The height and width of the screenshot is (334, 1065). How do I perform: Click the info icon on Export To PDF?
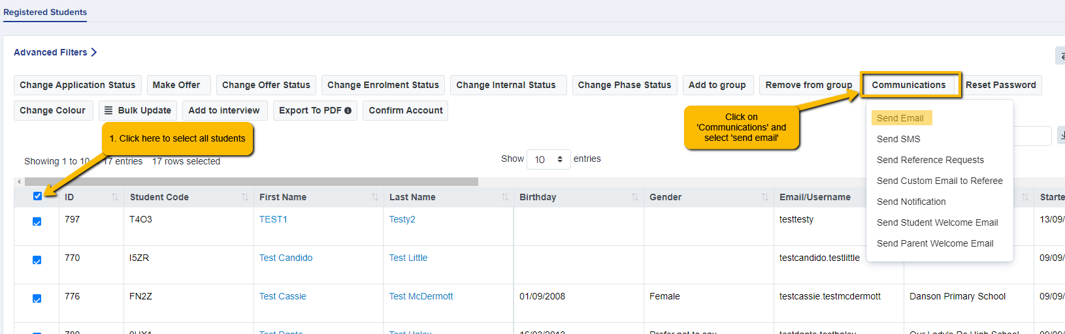[348, 111]
